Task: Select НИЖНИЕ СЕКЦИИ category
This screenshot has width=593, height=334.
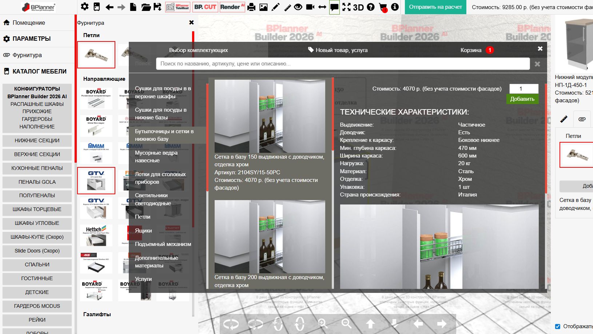Action: click(37, 140)
